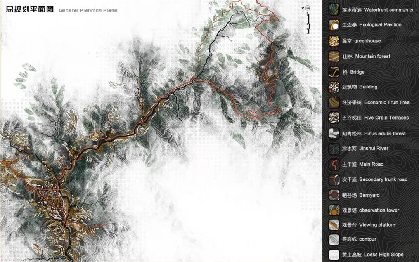This screenshot has height=262, width=419.
Task: Select the Secondary trunk road icon
Action: coord(334,179)
